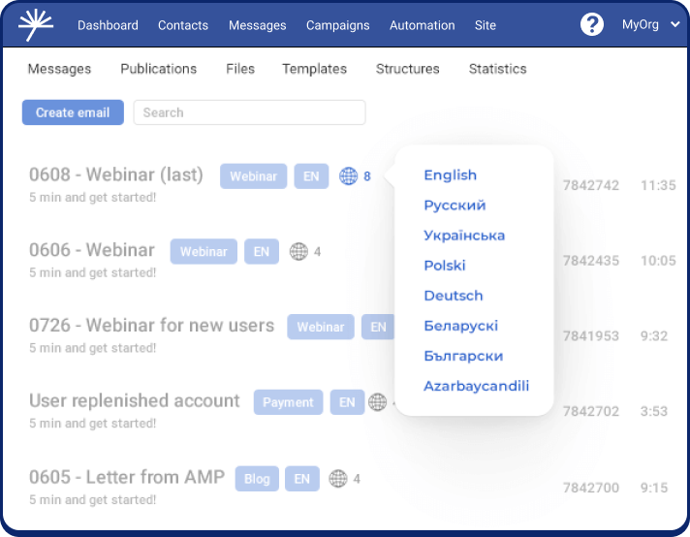Open the help question mark icon
The height and width of the screenshot is (537, 690).
coord(592,25)
